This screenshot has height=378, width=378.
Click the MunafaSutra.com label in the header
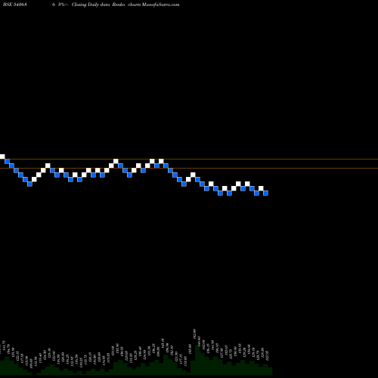click(161, 5)
